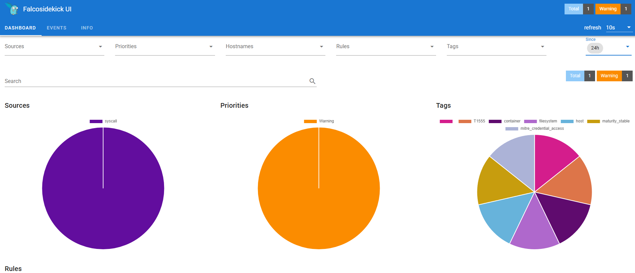
Task: Click the header Total counter badge
Action: (579, 9)
